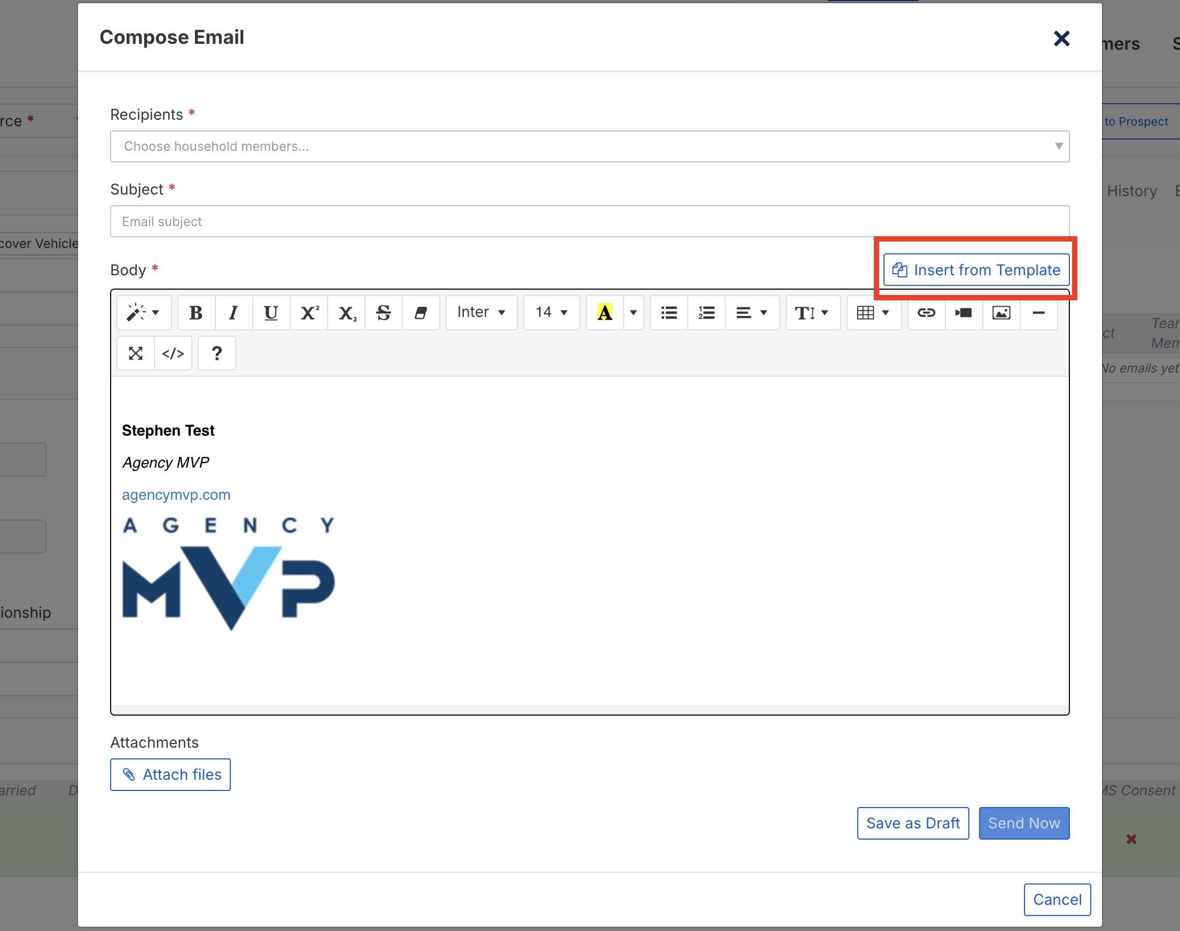Click Save as Draft

click(913, 823)
